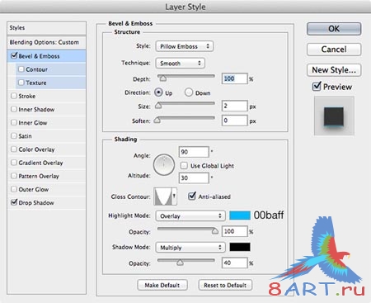
Task: Click the style preview thumbnail
Action: click(x=334, y=116)
